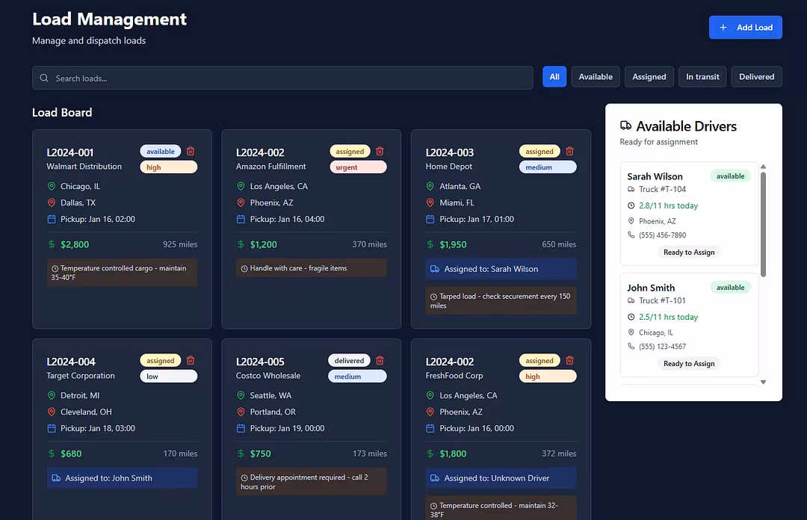This screenshot has height=520, width=807.
Task: Click trash icon on Home Depot load
Action: click(x=569, y=151)
